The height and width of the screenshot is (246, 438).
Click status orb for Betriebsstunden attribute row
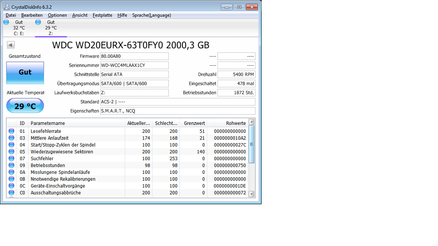[11, 165]
